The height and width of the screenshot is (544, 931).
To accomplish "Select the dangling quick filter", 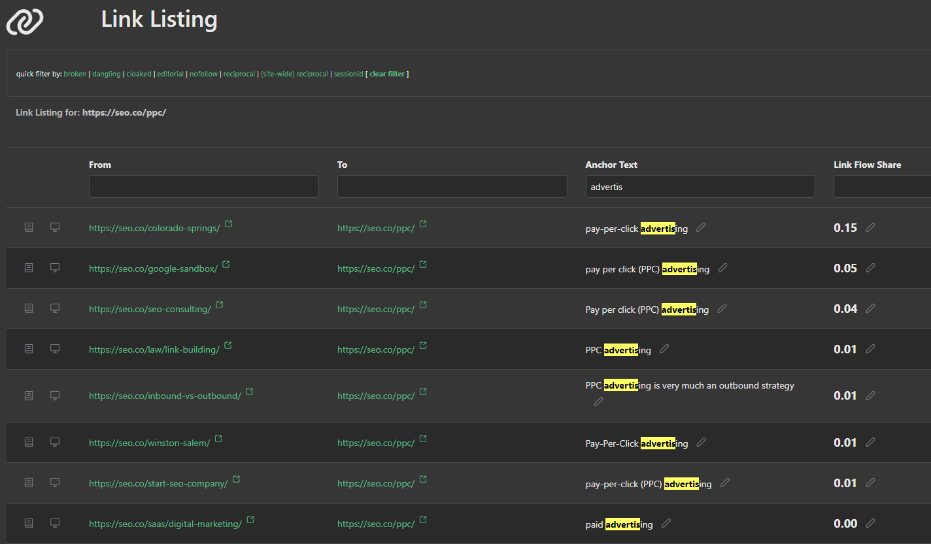I will [106, 74].
